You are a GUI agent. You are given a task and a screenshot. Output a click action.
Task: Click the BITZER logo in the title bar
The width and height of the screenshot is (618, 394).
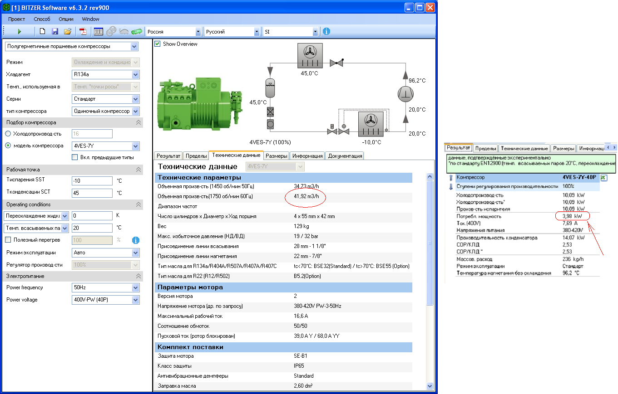(x=6, y=8)
